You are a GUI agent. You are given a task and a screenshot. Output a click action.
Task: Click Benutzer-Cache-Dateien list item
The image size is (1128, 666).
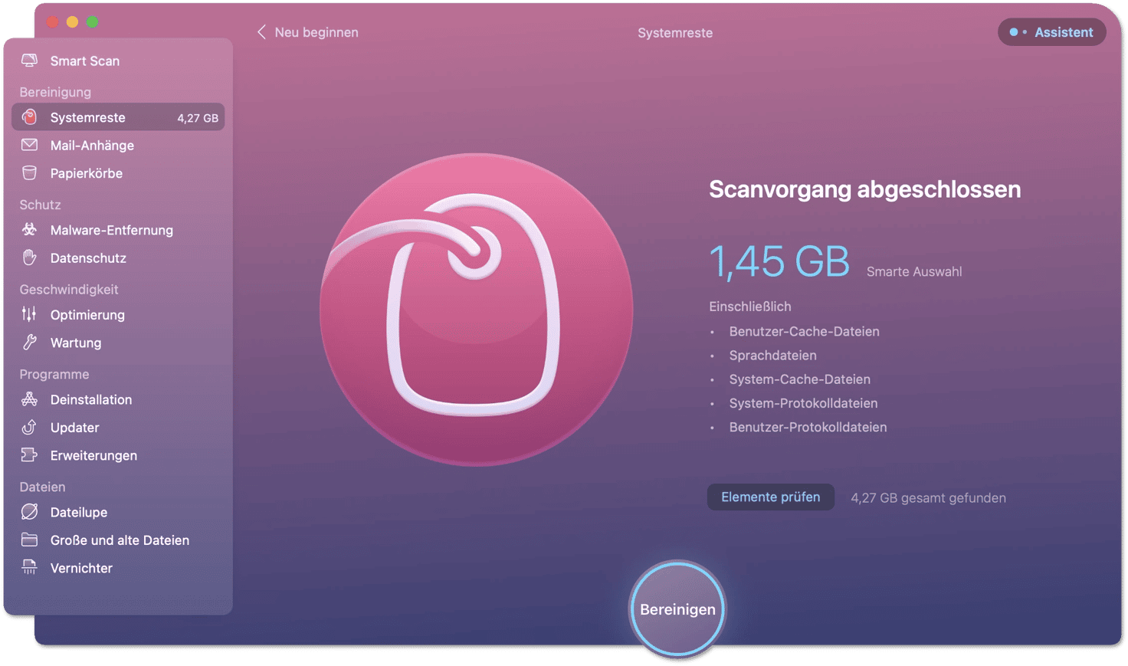tap(804, 331)
